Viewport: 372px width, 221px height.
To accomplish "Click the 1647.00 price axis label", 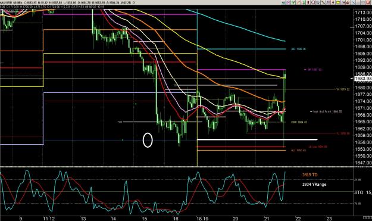I will point(363,163).
